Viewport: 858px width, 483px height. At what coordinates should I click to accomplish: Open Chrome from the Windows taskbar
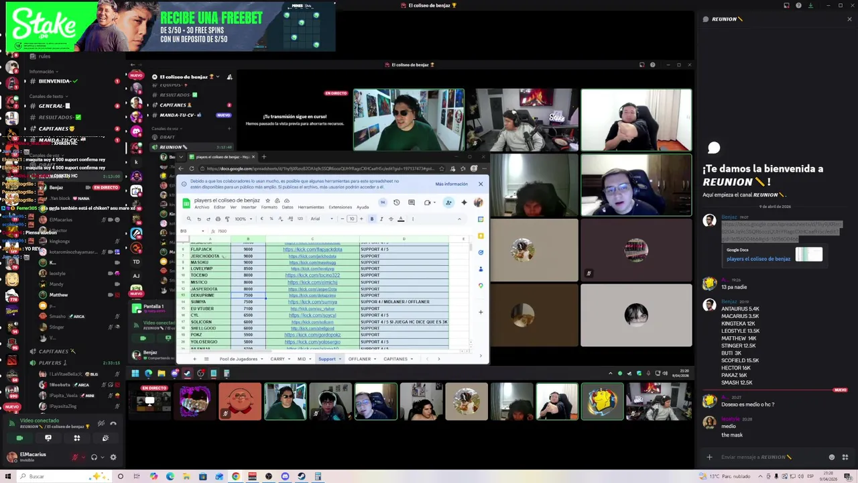click(x=235, y=476)
